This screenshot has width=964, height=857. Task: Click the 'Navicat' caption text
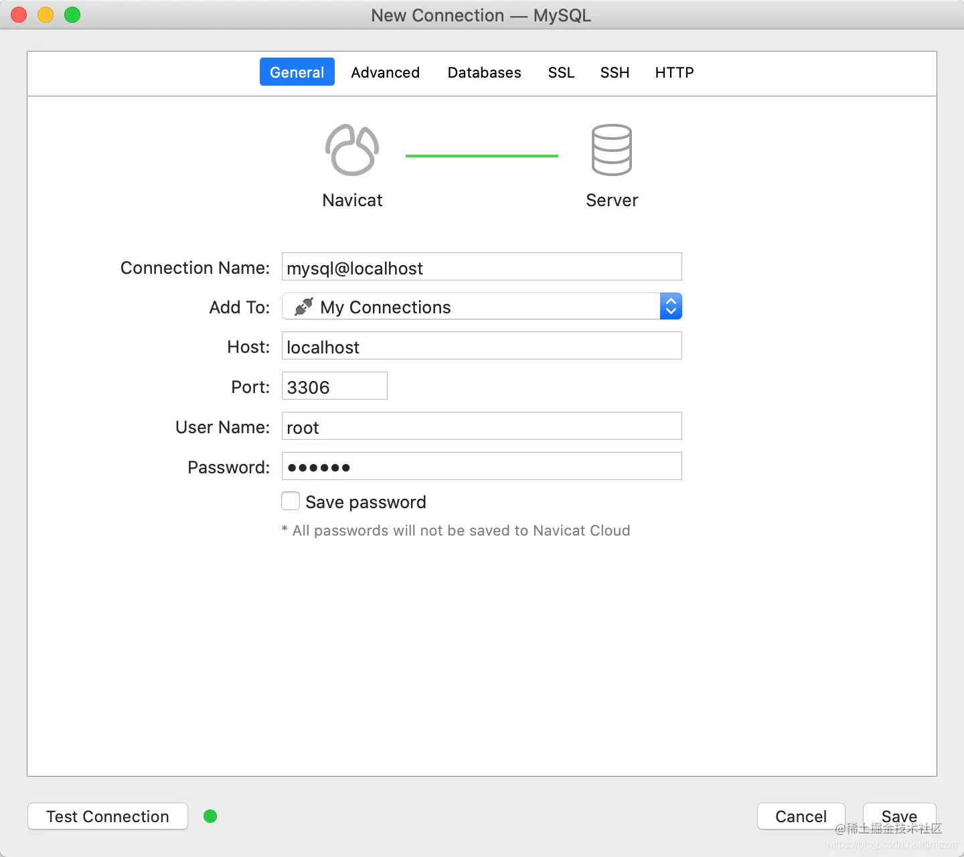click(352, 200)
